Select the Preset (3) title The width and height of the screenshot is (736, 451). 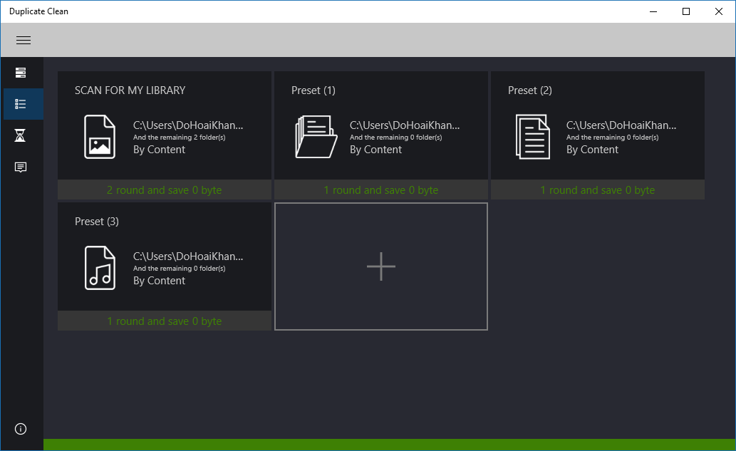[x=97, y=221]
